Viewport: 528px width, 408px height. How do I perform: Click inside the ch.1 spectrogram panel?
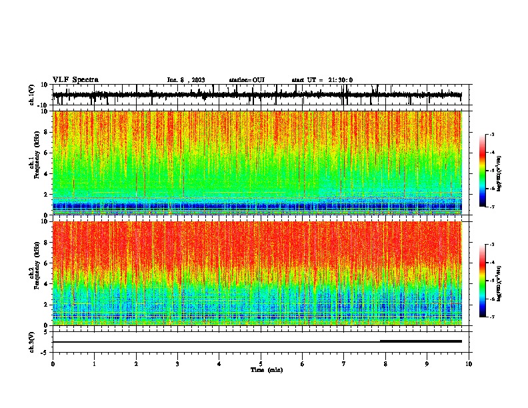pyautogui.click(x=257, y=163)
